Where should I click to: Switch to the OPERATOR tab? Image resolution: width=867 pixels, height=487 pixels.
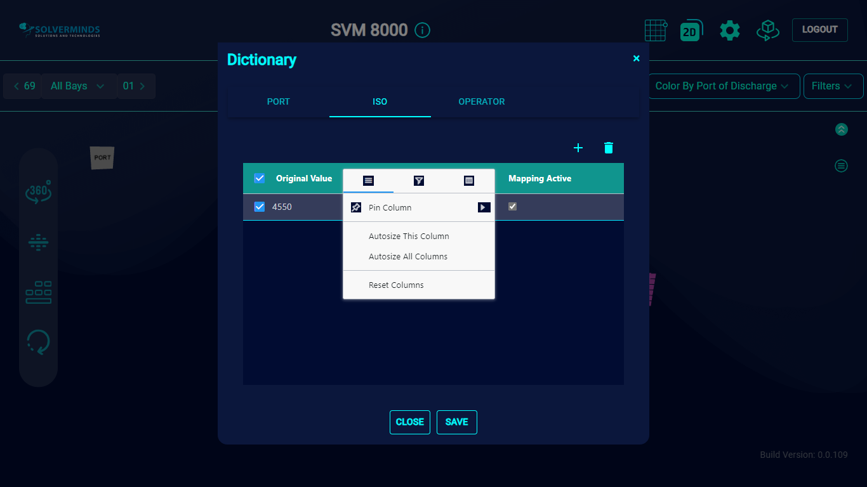(x=482, y=101)
